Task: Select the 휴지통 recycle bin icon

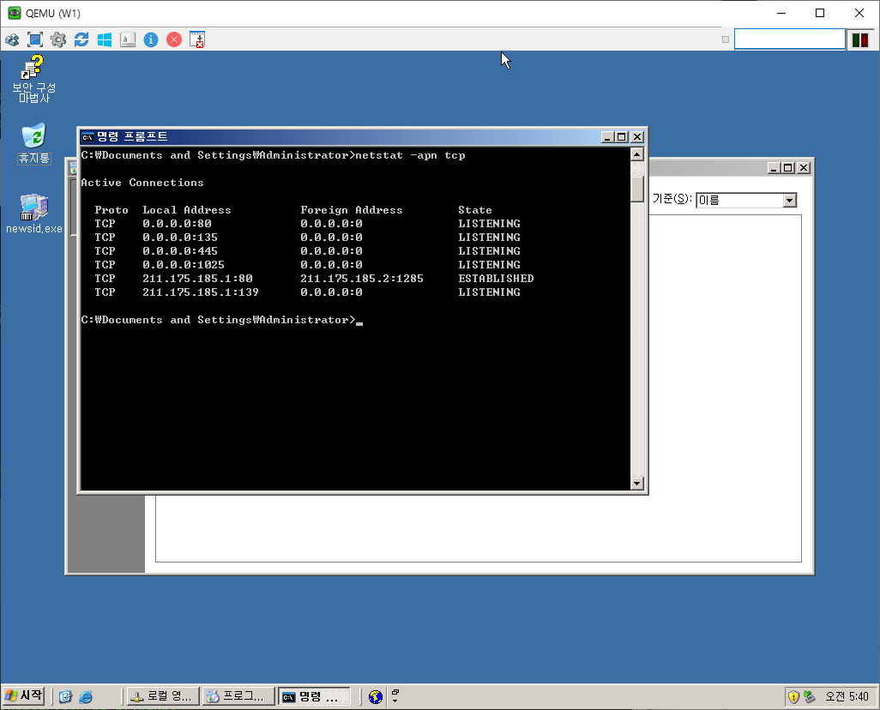Action: (x=34, y=144)
